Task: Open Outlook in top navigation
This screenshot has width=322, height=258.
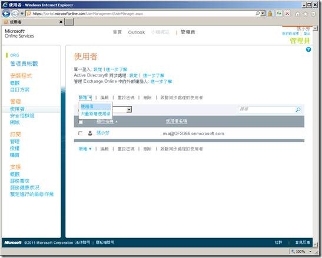Action: [137, 32]
